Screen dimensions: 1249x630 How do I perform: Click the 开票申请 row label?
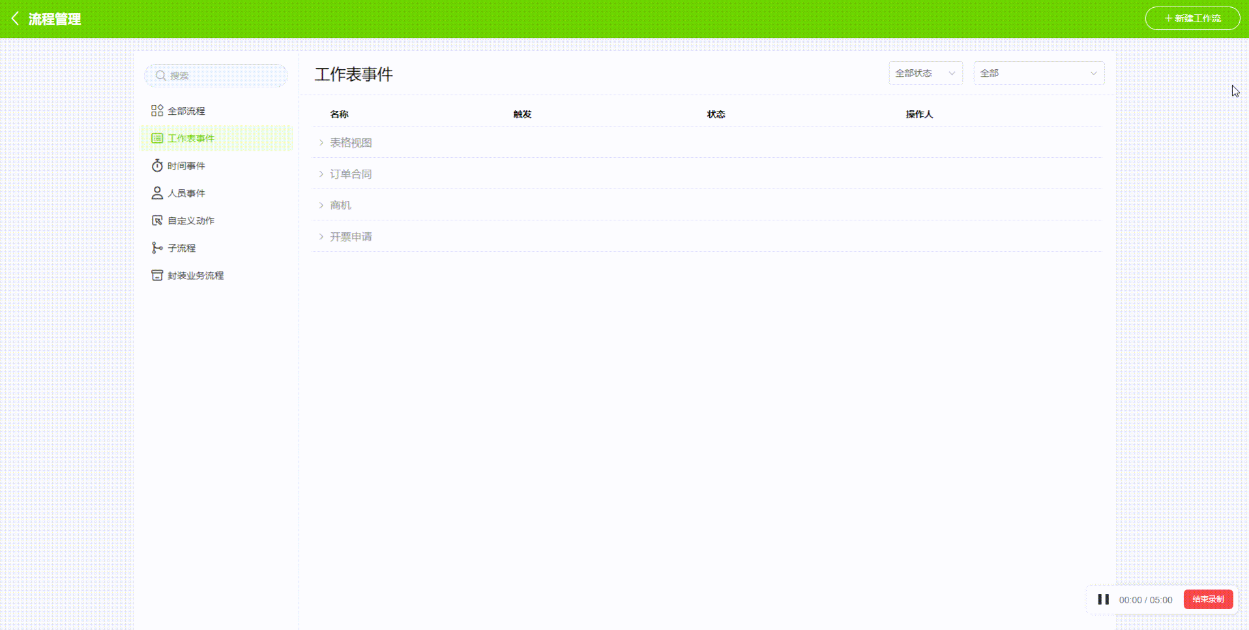pyautogui.click(x=351, y=237)
